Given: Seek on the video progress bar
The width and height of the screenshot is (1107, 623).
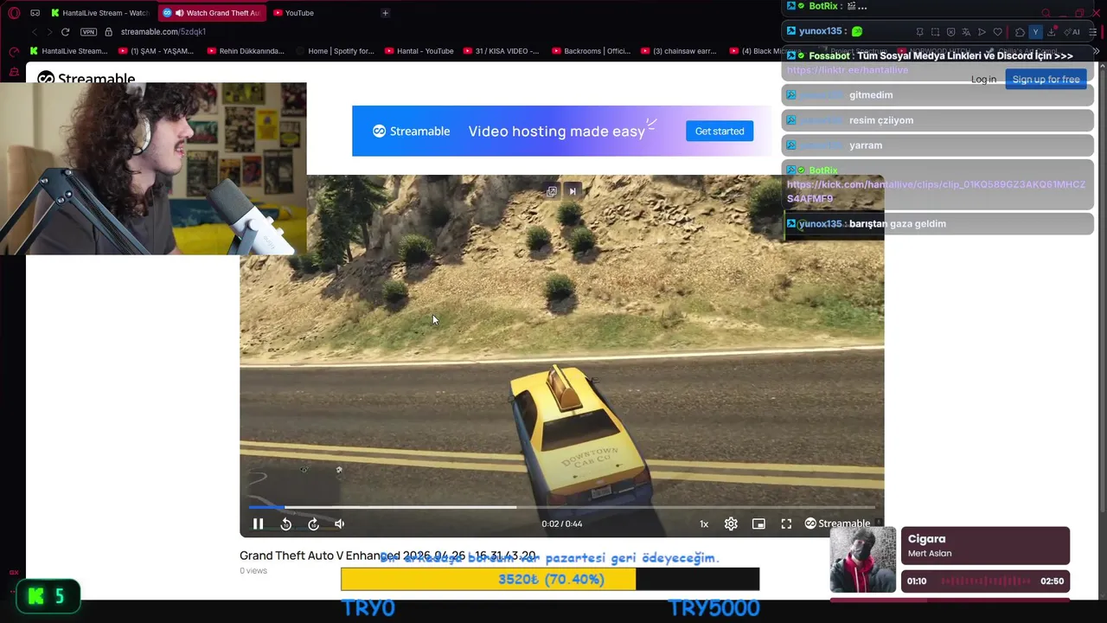Looking at the screenshot, I should point(562,507).
